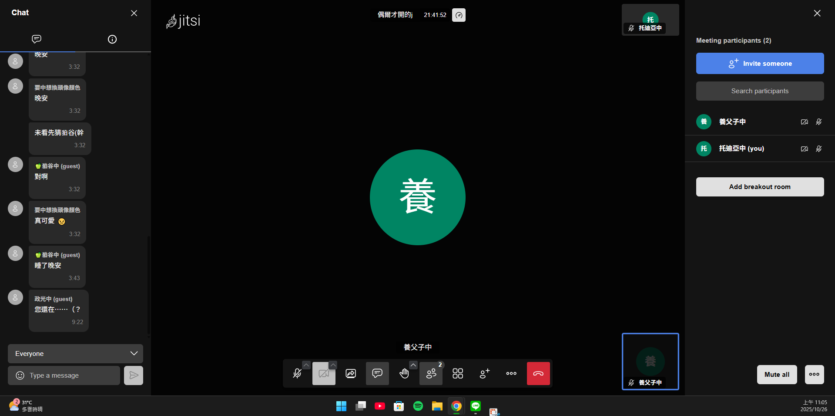Toggle the participants pane button

[431, 374]
